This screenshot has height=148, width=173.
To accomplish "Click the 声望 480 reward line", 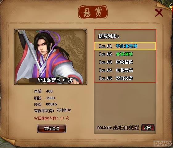I will [x=43, y=91].
